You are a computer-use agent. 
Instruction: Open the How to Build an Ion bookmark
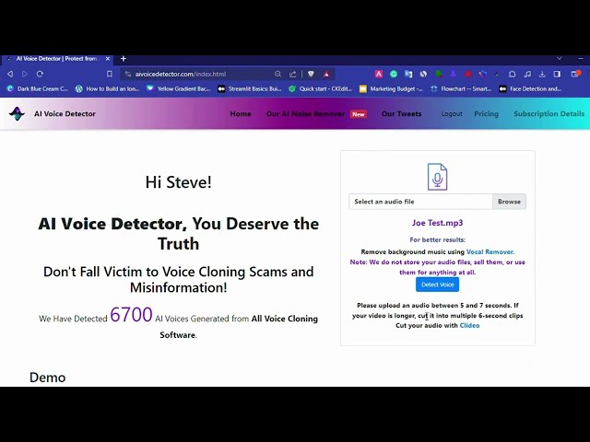107,88
